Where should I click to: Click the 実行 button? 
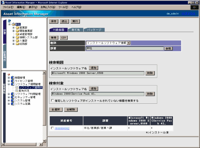[75, 21]
